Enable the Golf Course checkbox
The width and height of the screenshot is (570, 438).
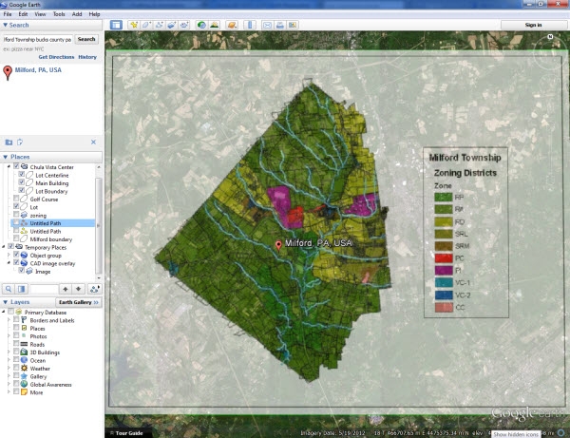(x=16, y=199)
